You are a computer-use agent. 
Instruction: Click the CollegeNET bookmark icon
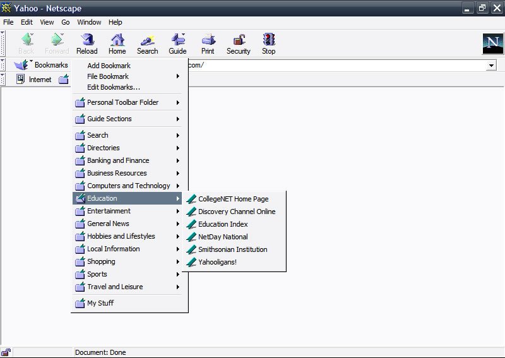[191, 199]
